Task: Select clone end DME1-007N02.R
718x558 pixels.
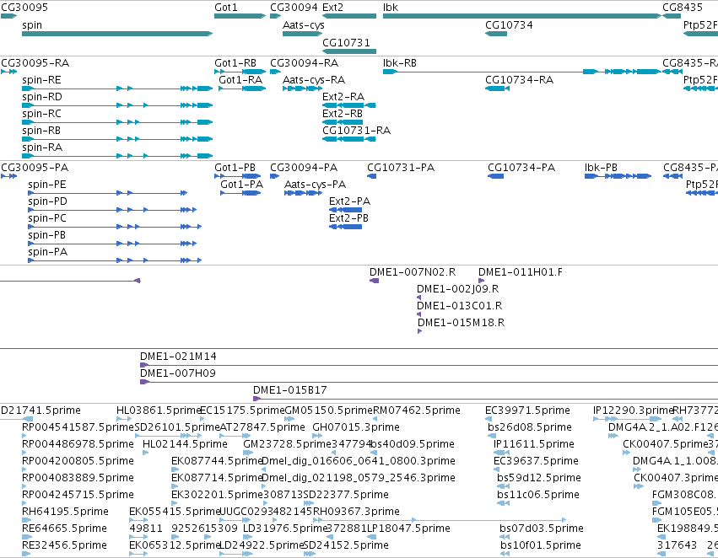Action: 374,281
